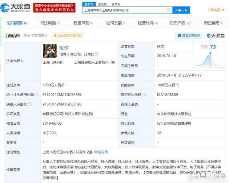Open the 知识产权 tab
The width and height of the screenshot is (229, 183).
[180, 23]
